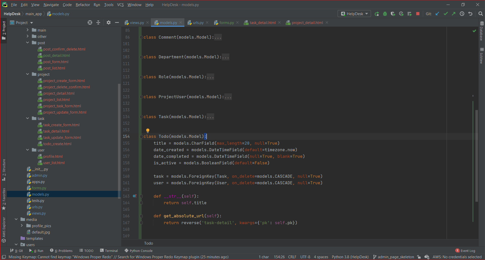Click the editor vertical scrollbar
485x260 pixels.
pyautogui.click(x=476, y=156)
